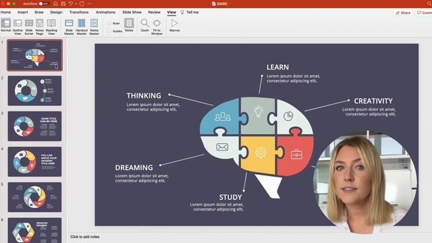Select slide 6 hexagon diagram thumbnail
432x243 pixels.
tap(34, 230)
